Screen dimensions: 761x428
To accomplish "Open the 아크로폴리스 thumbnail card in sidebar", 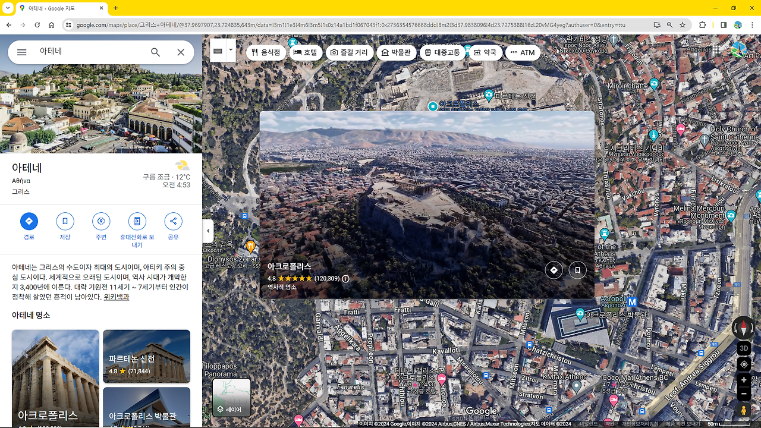I will (55, 378).
